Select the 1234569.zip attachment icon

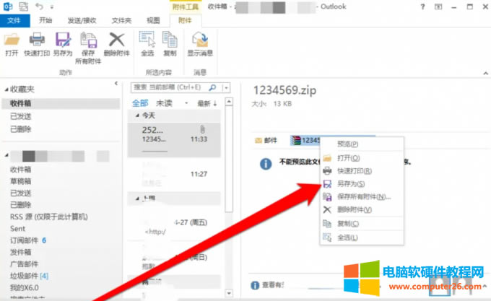tap(296, 140)
